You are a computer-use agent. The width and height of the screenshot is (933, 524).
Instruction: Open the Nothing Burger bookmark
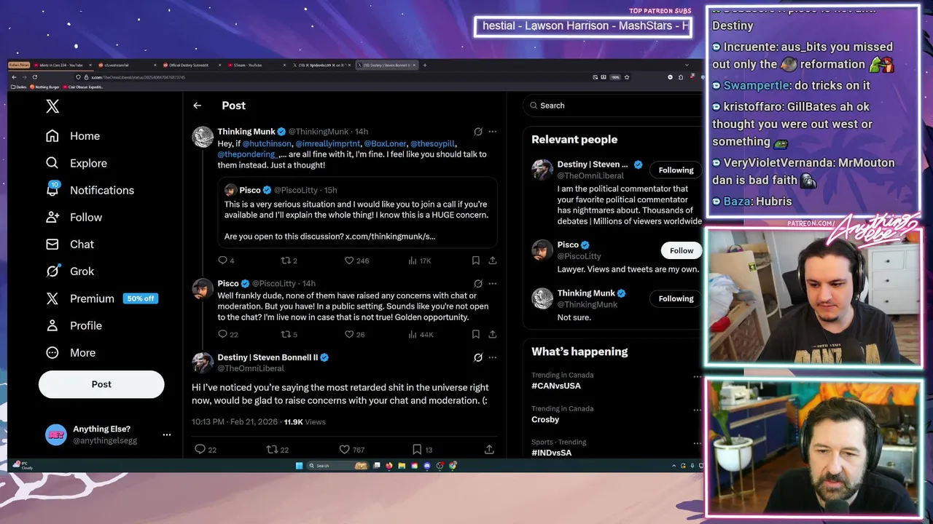click(44, 87)
